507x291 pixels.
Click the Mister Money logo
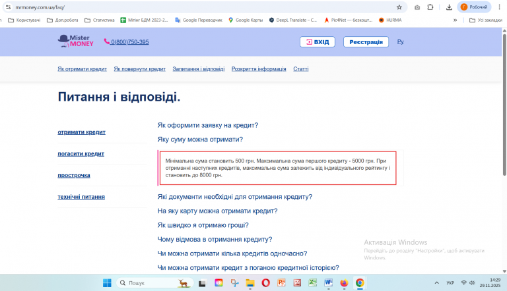click(x=76, y=41)
